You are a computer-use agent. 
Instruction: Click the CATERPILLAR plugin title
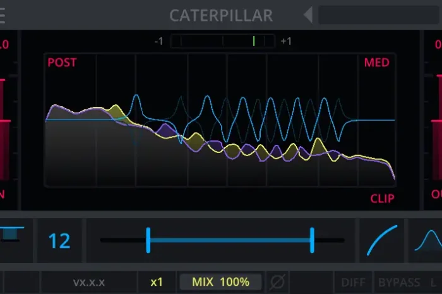tap(221, 15)
